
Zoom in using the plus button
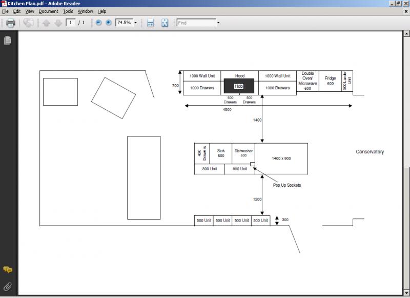click(x=109, y=23)
